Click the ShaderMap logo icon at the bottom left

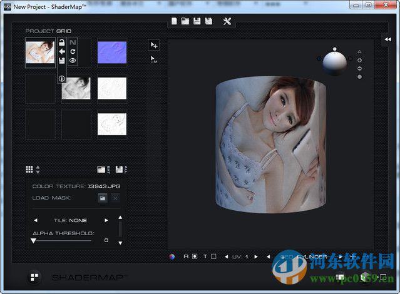[34, 277]
